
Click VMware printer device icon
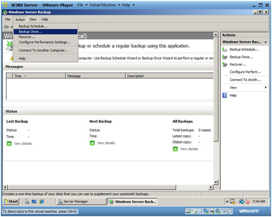click(x=212, y=211)
